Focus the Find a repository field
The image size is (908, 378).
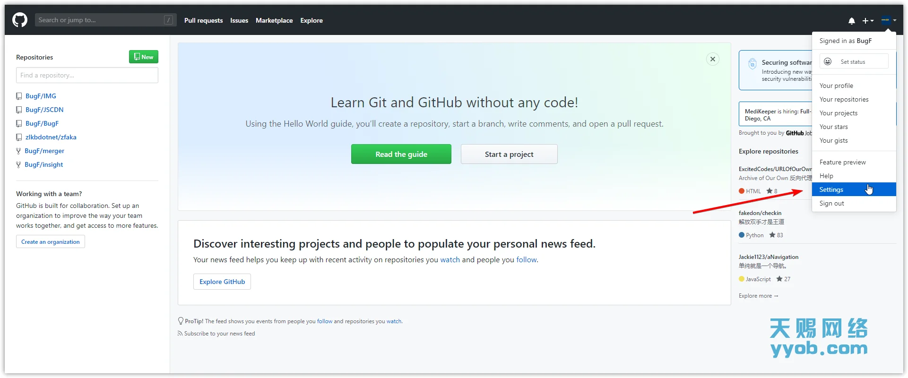87,75
